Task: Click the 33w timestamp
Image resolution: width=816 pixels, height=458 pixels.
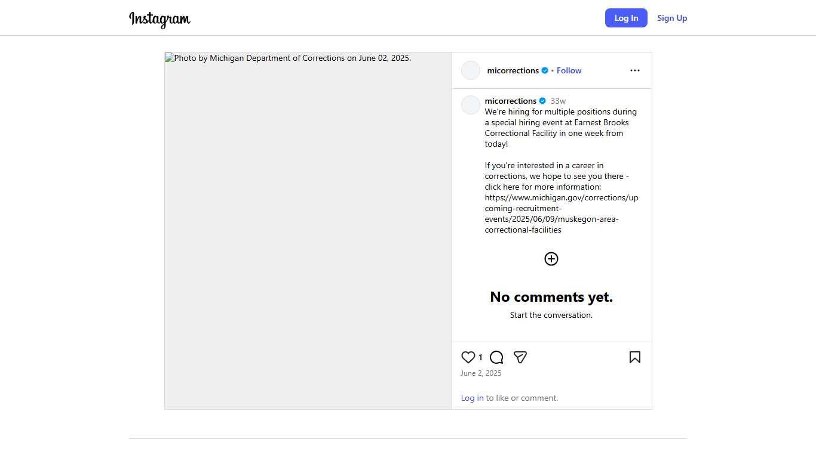Action: 558,101
